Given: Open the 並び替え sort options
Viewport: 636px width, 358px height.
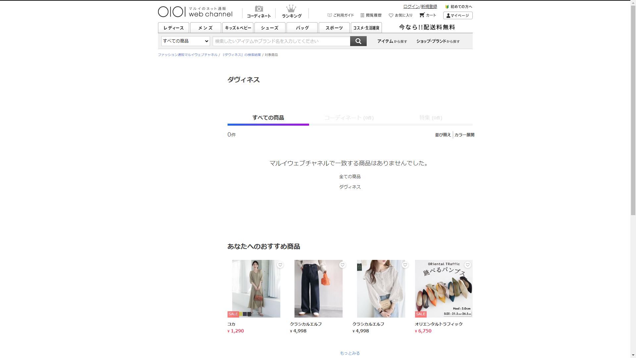Looking at the screenshot, I should (443, 135).
